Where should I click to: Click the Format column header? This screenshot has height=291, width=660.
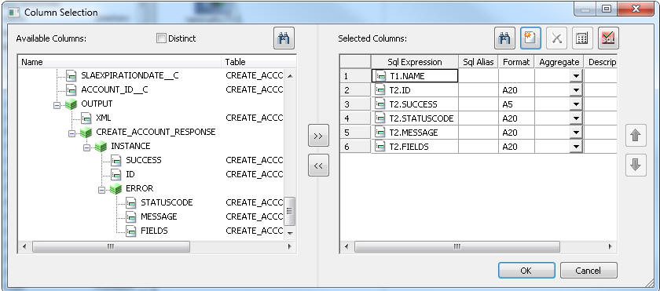coord(516,62)
